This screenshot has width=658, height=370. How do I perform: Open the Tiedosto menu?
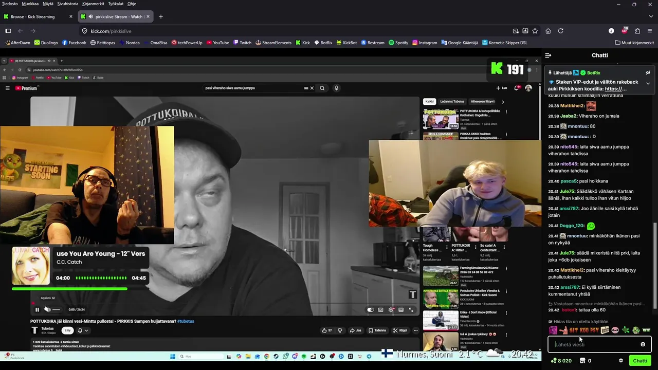[10, 4]
